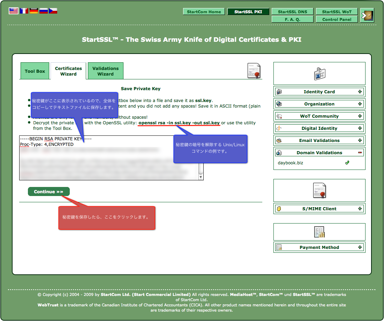Open the StartSSL DNS menu item
Screen dimensions: 384x321
(x=292, y=11)
